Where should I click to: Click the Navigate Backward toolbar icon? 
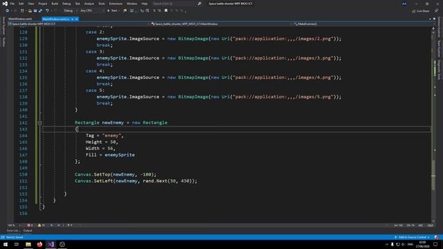[x=8, y=11]
